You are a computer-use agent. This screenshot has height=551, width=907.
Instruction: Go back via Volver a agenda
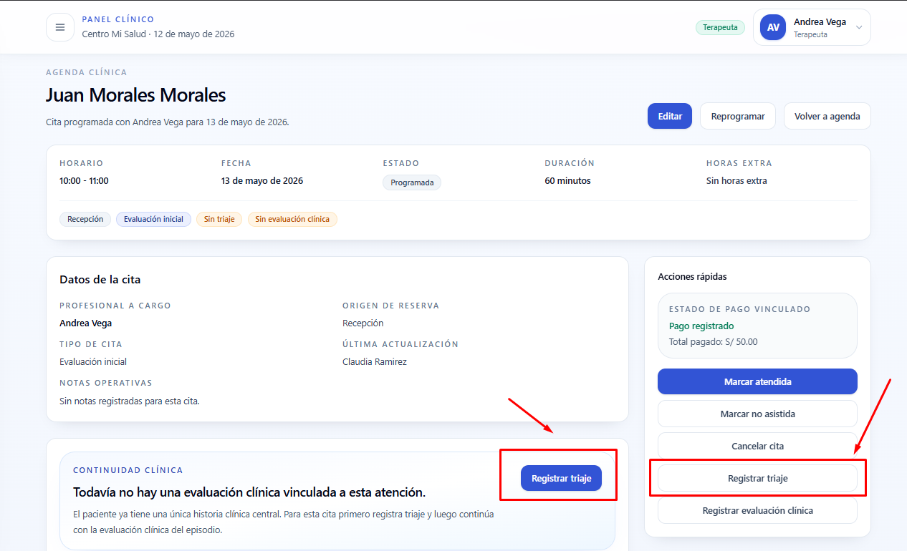[x=827, y=116]
